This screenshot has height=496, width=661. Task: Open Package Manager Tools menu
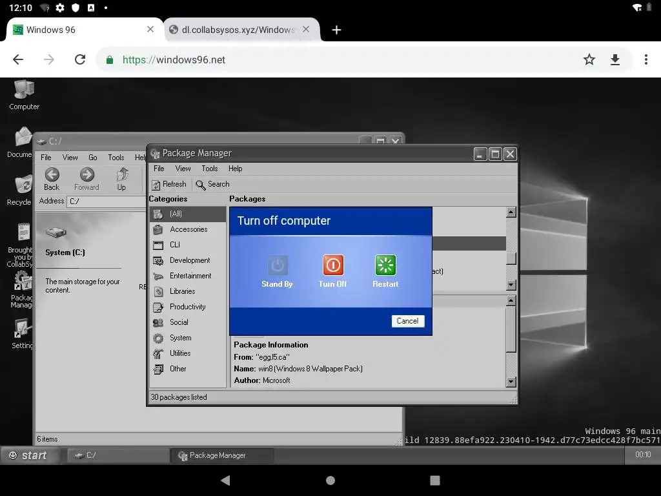(x=210, y=169)
